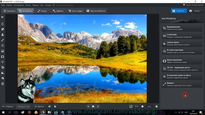Open the Справка menu
The width and height of the screenshot is (205, 115).
48,5
